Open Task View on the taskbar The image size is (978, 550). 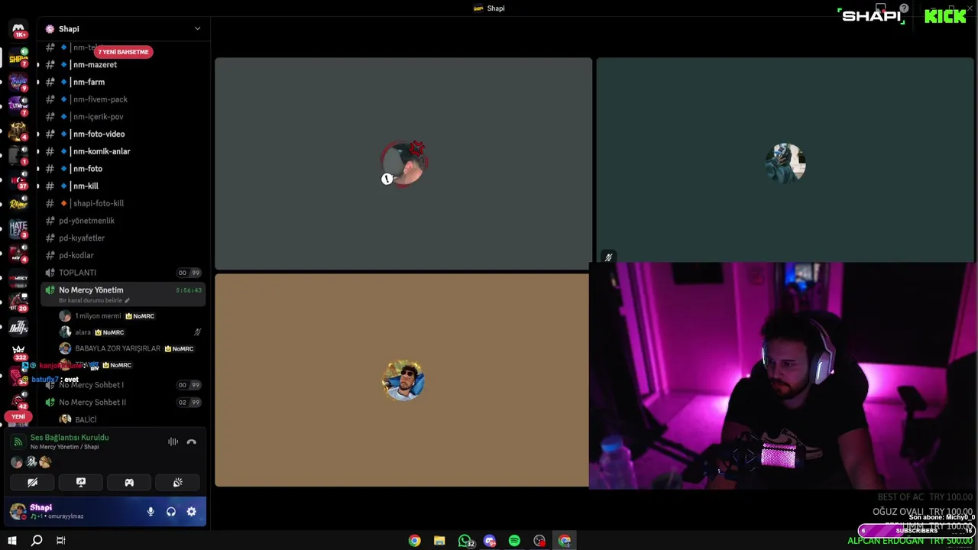pyautogui.click(x=60, y=540)
